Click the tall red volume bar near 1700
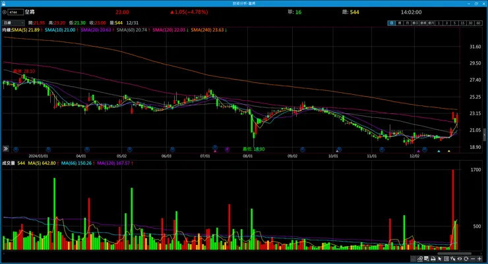The width and height of the screenshot is (488, 264). tap(453, 209)
